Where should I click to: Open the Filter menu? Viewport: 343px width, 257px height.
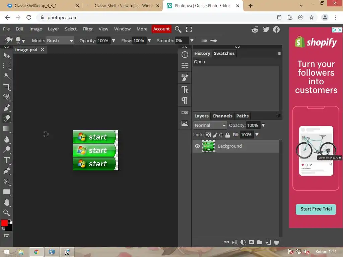coord(88,29)
